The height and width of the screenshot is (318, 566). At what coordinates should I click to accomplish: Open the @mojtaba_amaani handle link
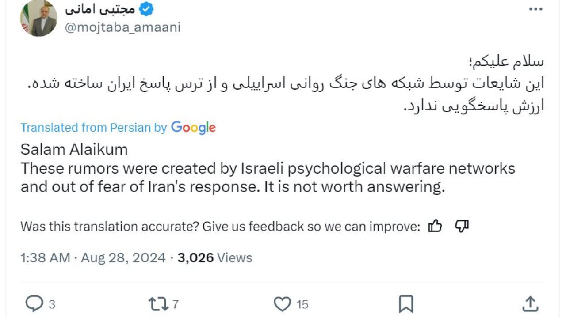[x=122, y=27]
